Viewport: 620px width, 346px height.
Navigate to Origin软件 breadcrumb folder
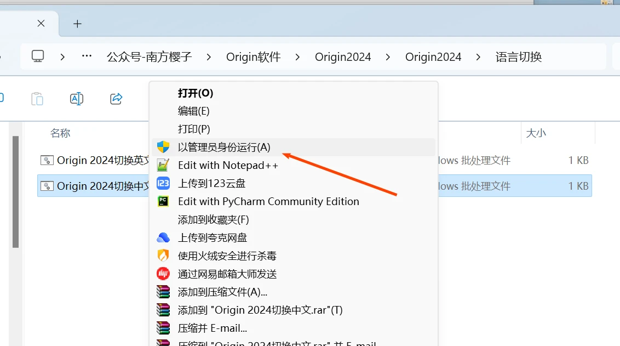pyautogui.click(x=253, y=57)
